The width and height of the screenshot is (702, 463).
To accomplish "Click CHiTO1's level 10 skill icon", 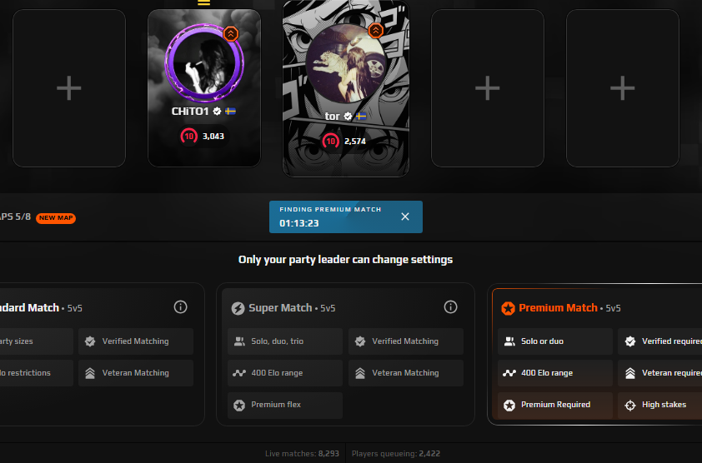I will tap(189, 136).
